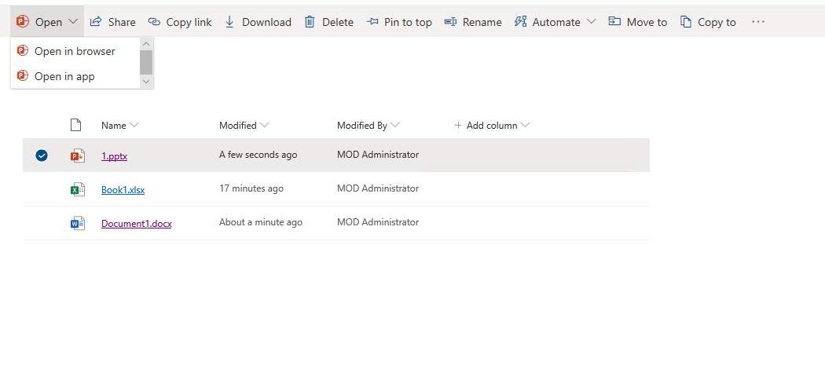The width and height of the screenshot is (825, 391).
Task: Open the Book1.xlsx file link
Action: [x=123, y=190]
